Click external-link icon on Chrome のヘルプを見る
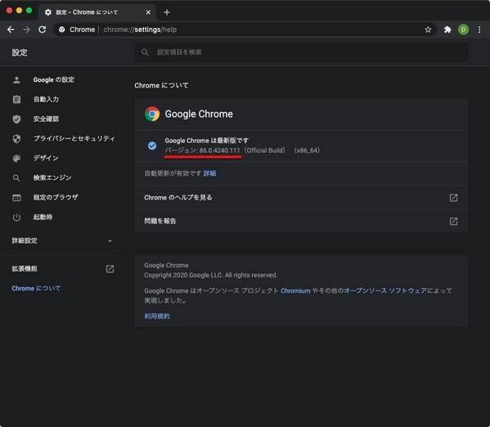 pyautogui.click(x=453, y=198)
